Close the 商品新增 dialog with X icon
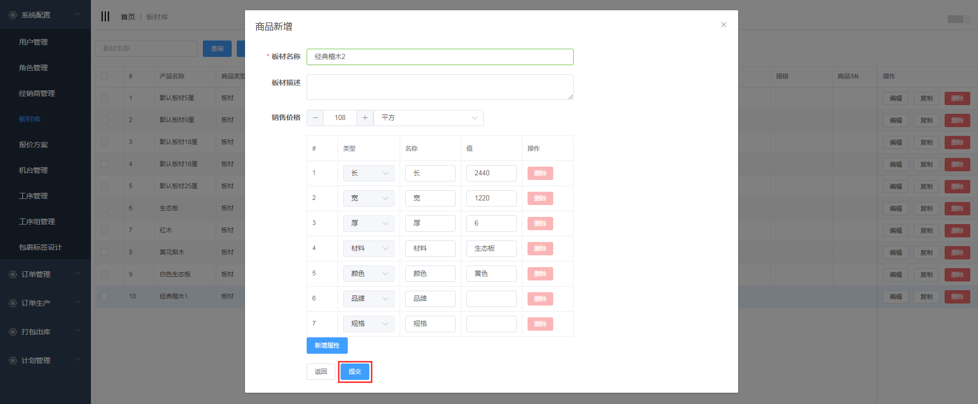 tap(723, 25)
